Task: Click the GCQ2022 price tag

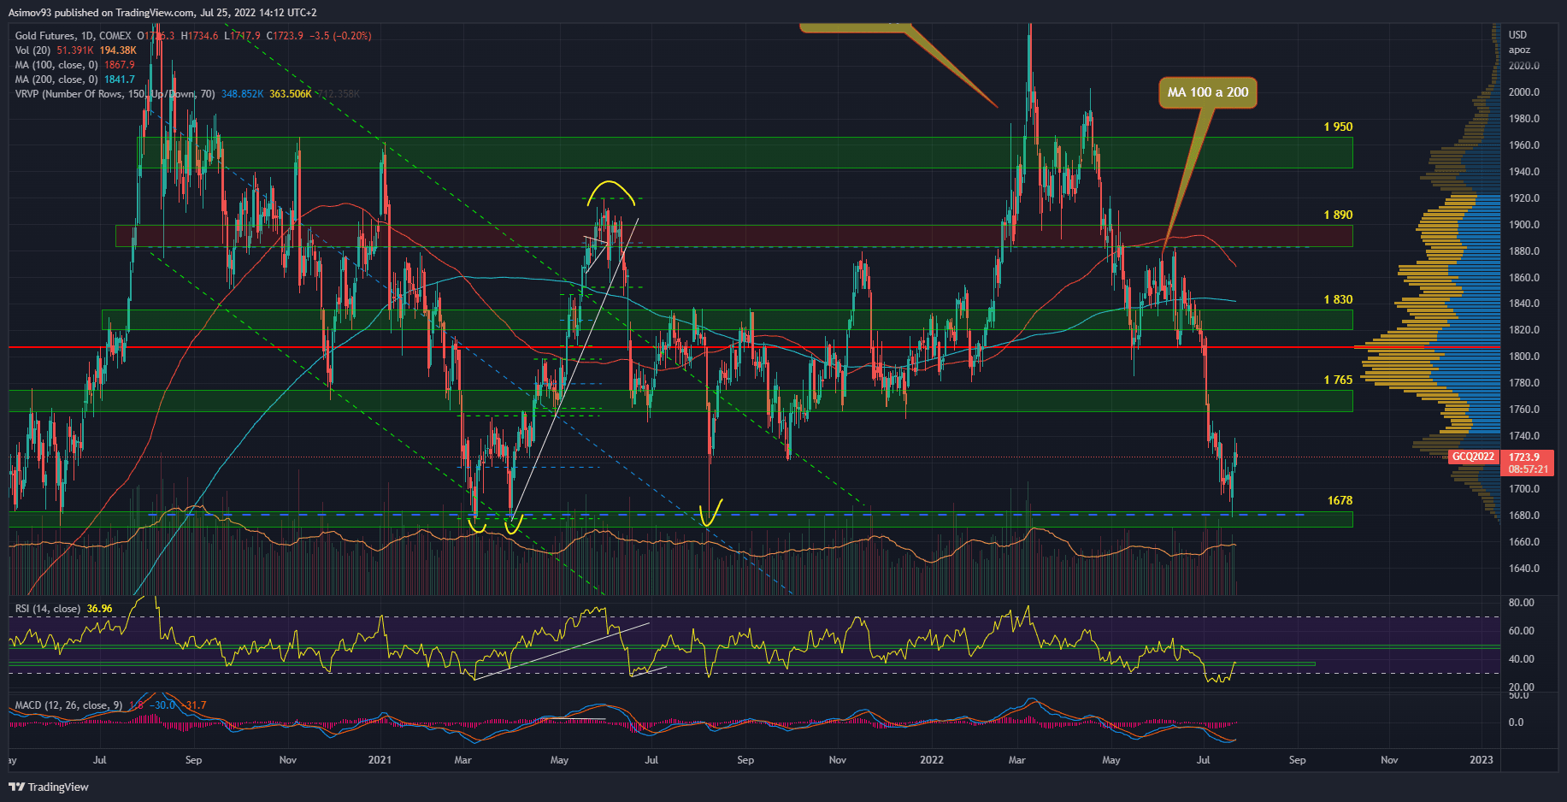Action: tap(1473, 457)
